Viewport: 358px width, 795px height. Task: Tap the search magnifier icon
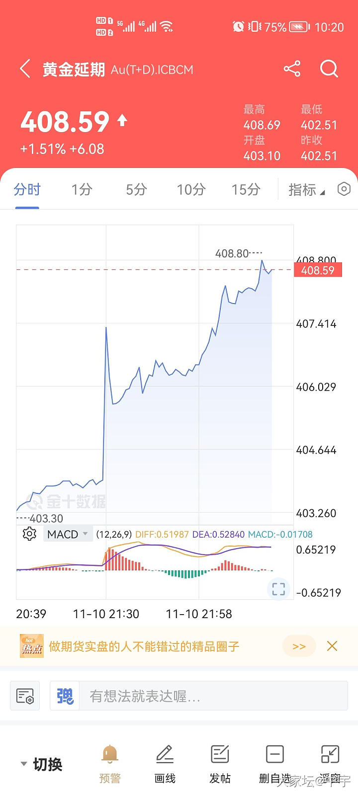(x=329, y=69)
